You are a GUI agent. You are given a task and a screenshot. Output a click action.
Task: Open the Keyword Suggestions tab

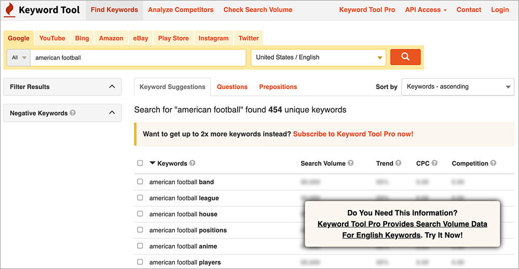(x=172, y=87)
